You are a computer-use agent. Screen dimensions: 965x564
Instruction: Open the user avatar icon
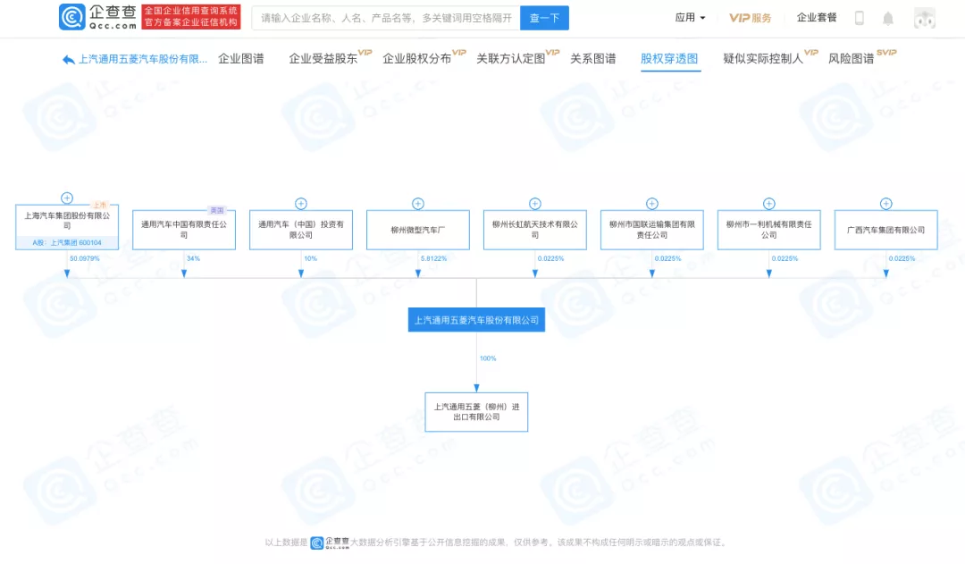(x=924, y=17)
